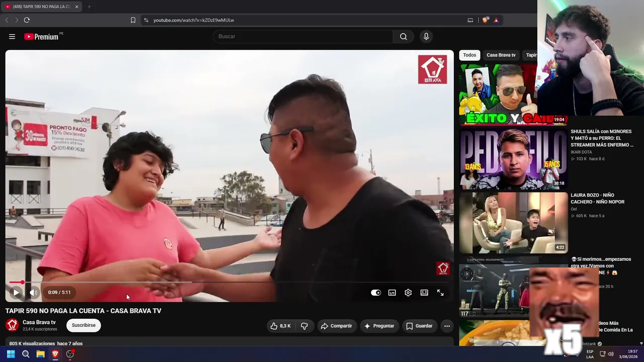Subscribe with the Suscribirse button
This screenshot has height=362, width=644.
click(x=84, y=325)
